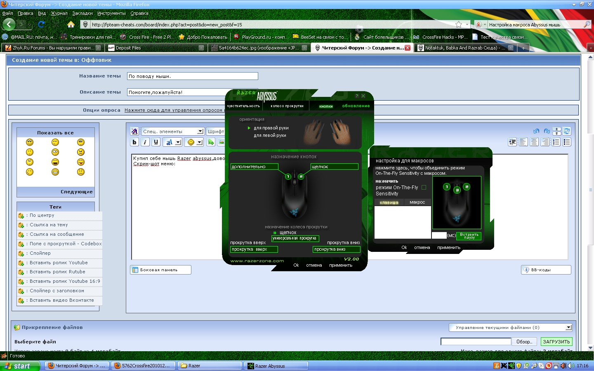Open the special elements dropdown
594x371 pixels.
[173, 131]
